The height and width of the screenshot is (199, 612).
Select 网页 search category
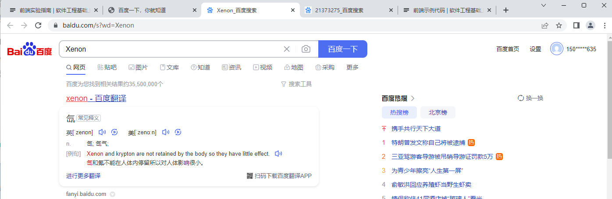[x=76, y=67]
